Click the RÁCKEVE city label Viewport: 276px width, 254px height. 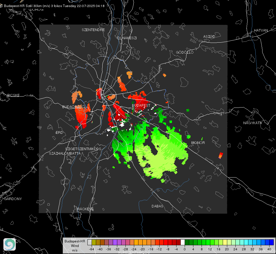(x=85, y=209)
